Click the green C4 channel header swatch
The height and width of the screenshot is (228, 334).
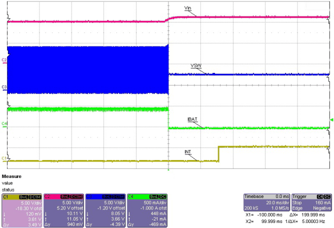147,196
